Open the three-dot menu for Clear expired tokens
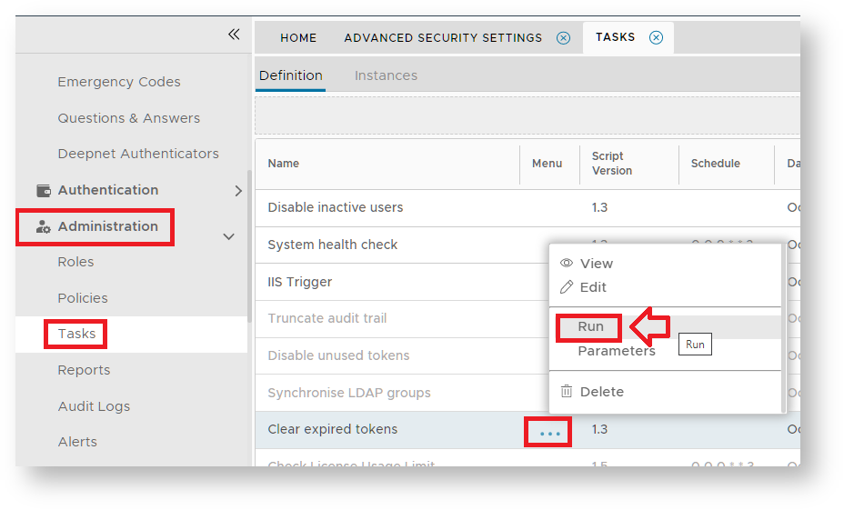The height and width of the screenshot is (510, 844). click(x=549, y=434)
